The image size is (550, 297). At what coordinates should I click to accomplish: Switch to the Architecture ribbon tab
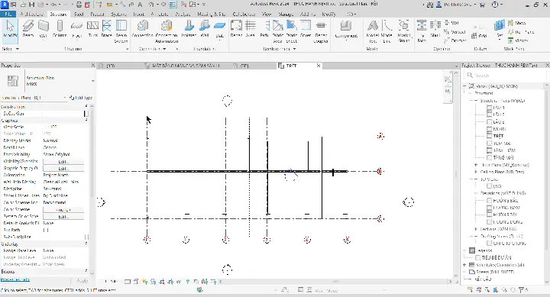(x=31, y=14)
